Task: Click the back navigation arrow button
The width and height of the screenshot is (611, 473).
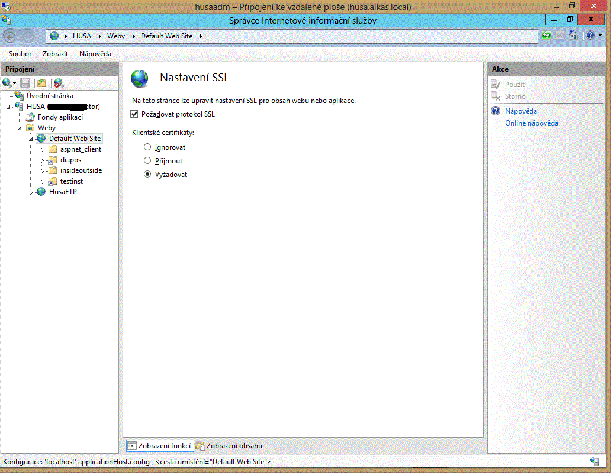Action: pyautogui.click(x=11, y=36)
